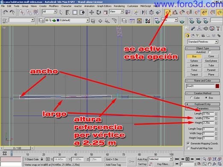Screen dimensions: 223x167
Task: Open the View reference coordinate dropdown
Action: point(116,12)
